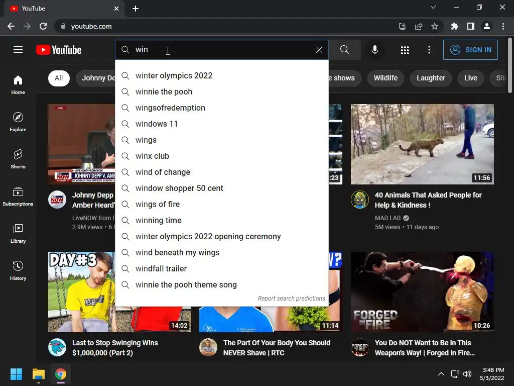Click Report search predictions link
Viewport: 514px width, 386px height.
[x=292, y=299]
